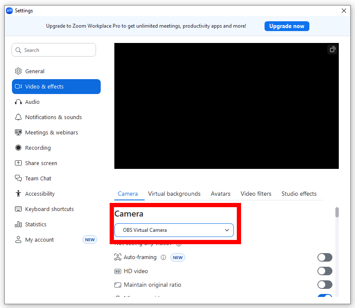
Task: Expand the camera selection chevron
Action: (x=227, y=230)
